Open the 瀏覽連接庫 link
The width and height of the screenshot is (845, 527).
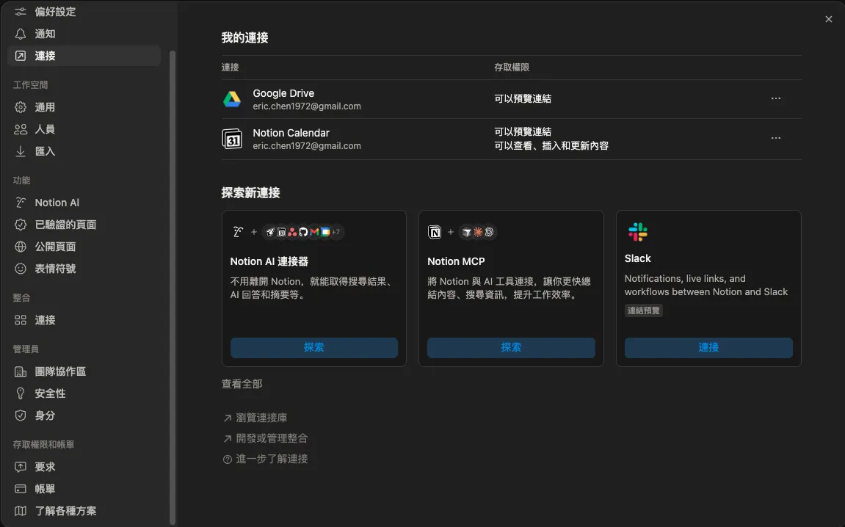[x=261, y=418]
